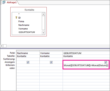Click the Sortierung cell for Vorname column

51,59
